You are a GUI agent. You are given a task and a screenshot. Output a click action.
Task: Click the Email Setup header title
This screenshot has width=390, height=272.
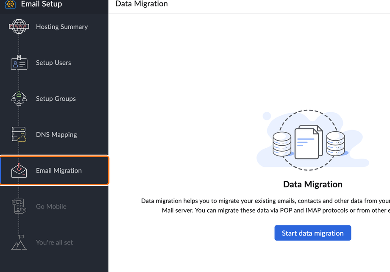pos(41,4)
